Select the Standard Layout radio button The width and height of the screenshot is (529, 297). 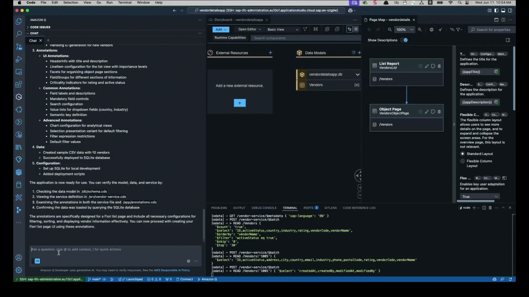(x=463, y=154)
